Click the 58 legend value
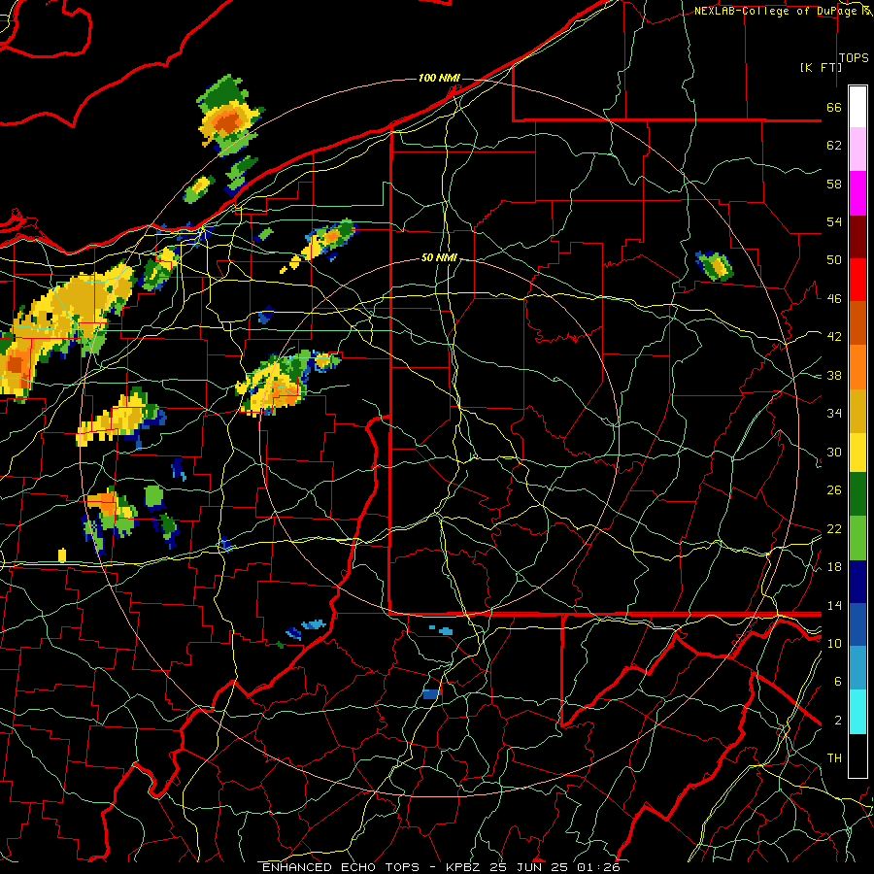The width and height of the screenshot is (874, 874). point(834,184)
